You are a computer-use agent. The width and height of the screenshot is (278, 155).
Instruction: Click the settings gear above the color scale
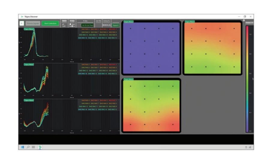(x=244, y=20)
